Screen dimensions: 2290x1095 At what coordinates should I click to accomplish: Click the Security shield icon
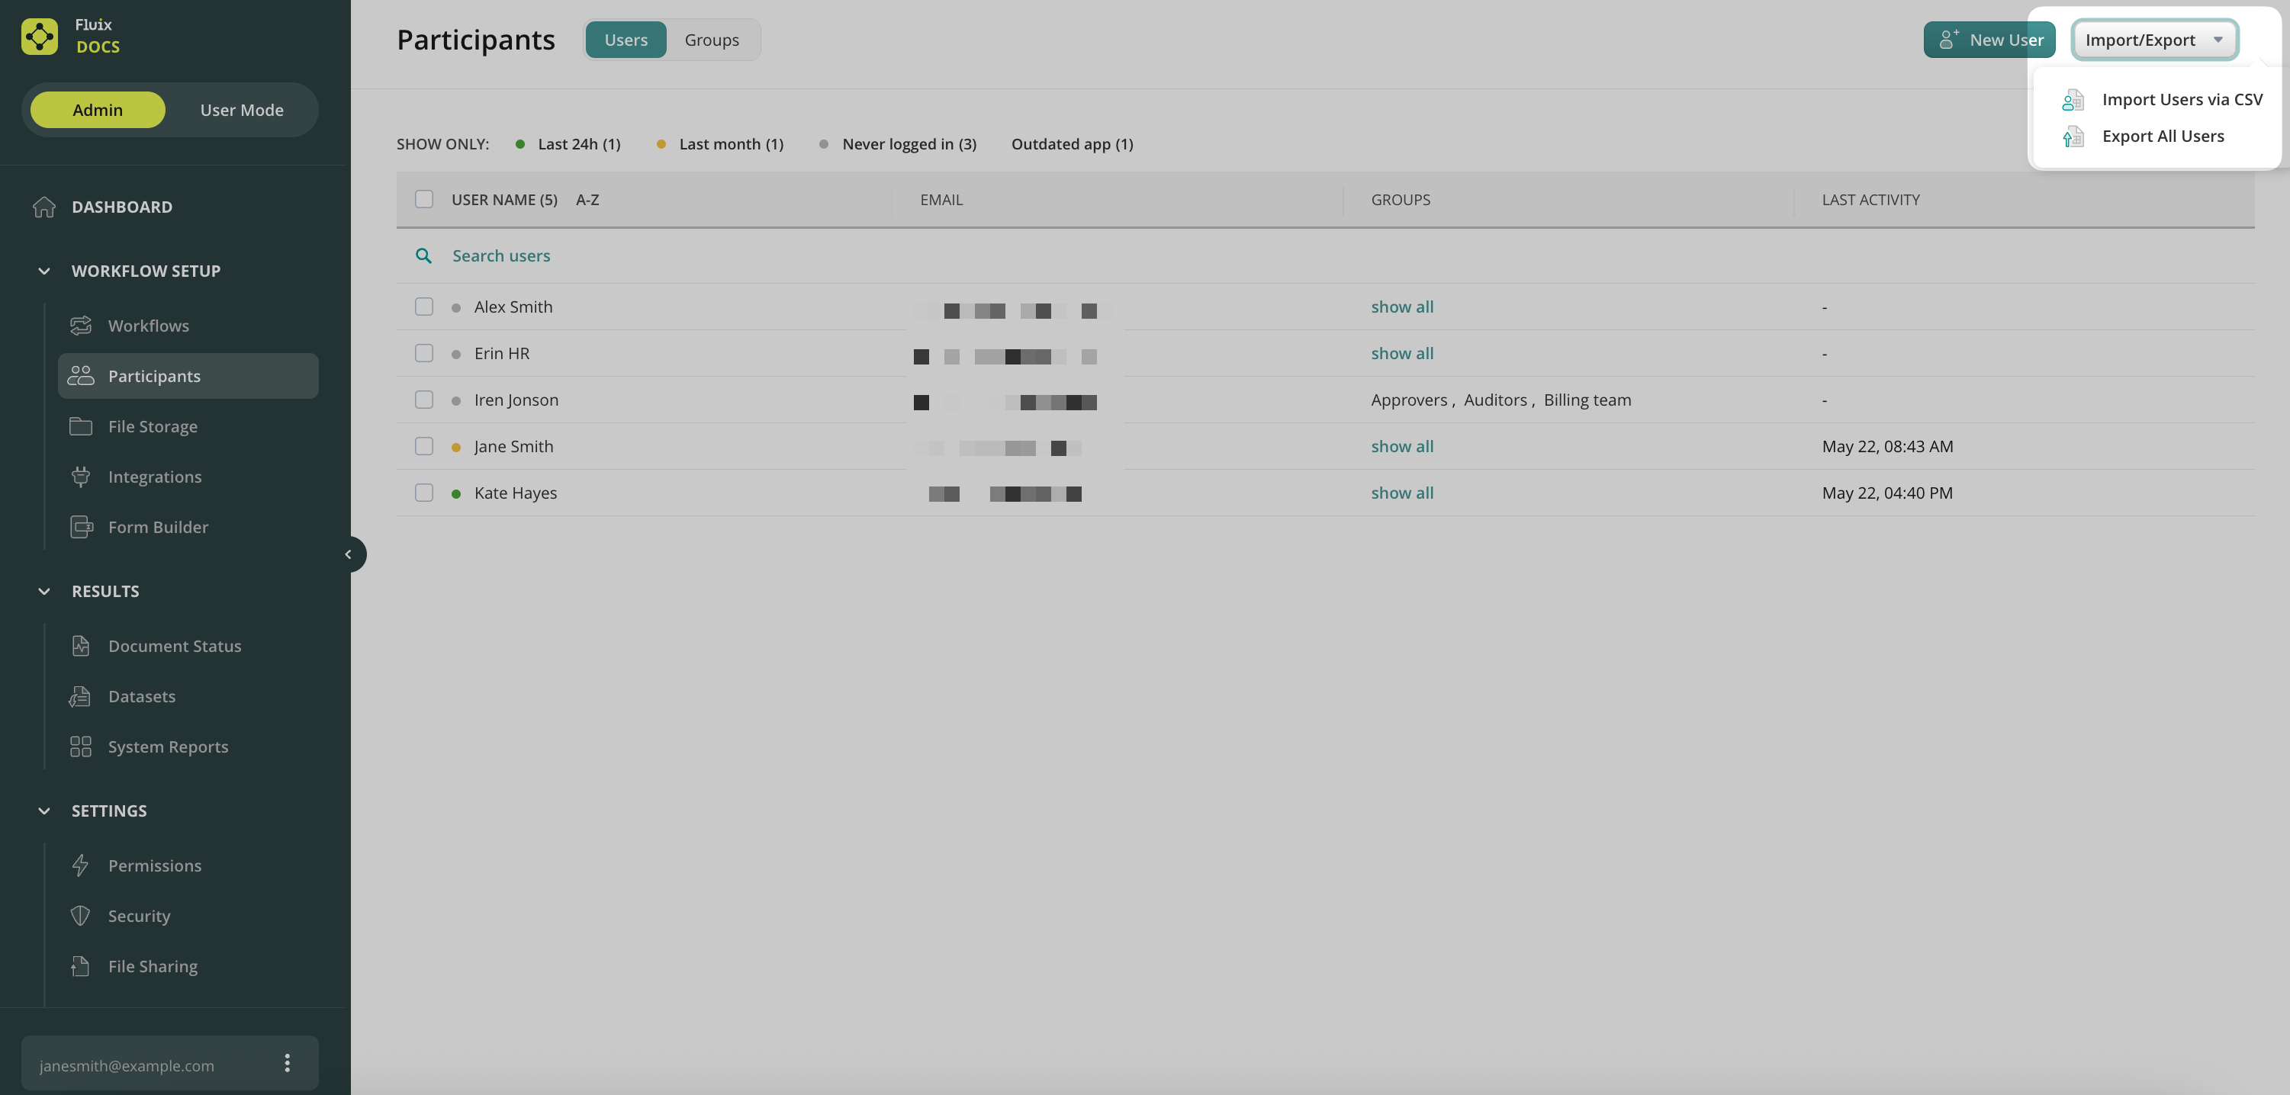pos(81,916)
